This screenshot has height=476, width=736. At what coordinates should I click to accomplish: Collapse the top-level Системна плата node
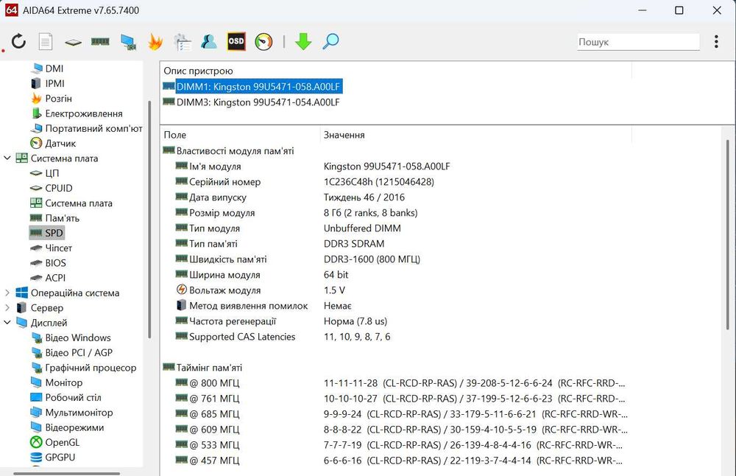point(7,158)
